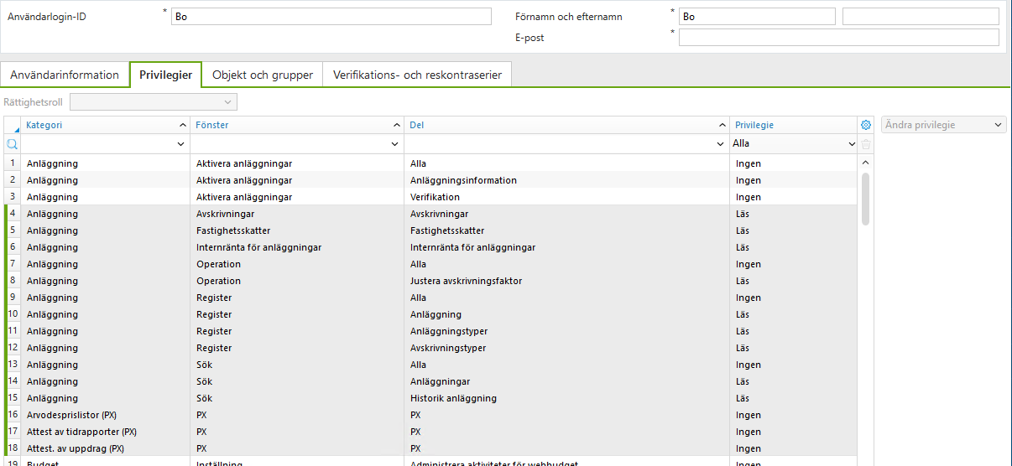The image size is (1012, 466).
Task: Click the grid filter search magnifier icon
Action: (x=12, y=144)
